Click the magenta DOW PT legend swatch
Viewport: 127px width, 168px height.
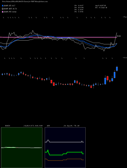pyautogui.click(x=3, y=12)
